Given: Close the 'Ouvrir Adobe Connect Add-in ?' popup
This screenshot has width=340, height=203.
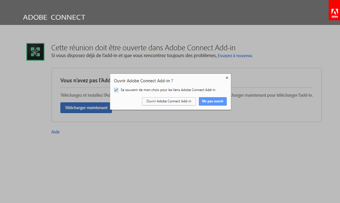Looking at the screenshot, I should pyautogui.click(x=227, y=77).
